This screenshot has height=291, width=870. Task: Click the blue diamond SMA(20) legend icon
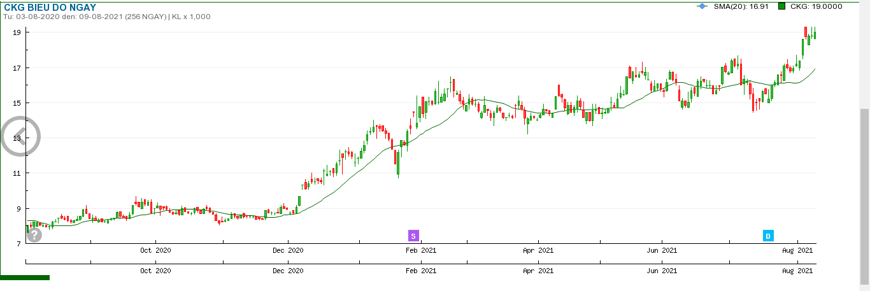[x=702, y=6]
